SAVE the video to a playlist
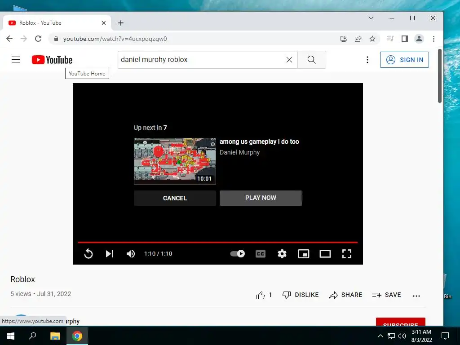This screenshot has height=345, width=460. (x=386, y=295)
